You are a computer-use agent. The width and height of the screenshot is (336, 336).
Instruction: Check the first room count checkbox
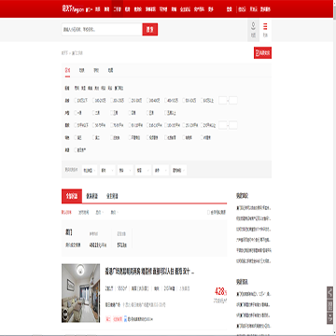[x=76, y=113]
